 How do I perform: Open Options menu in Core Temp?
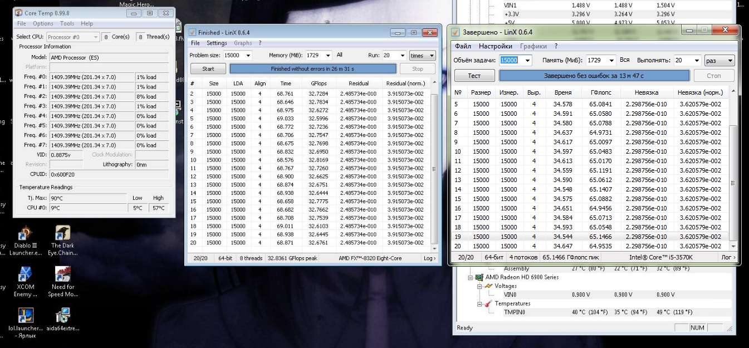tap(43, 24)
